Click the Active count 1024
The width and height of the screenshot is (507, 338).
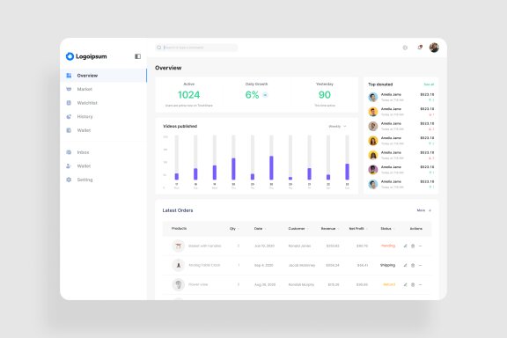click(x=189, y=95)
